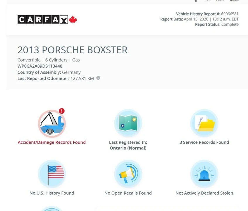Image resolution: width=248 pixels, height=211 pixels.
Task: Click Report Date April 15, 2026
Action: click(x=199, y=19)
